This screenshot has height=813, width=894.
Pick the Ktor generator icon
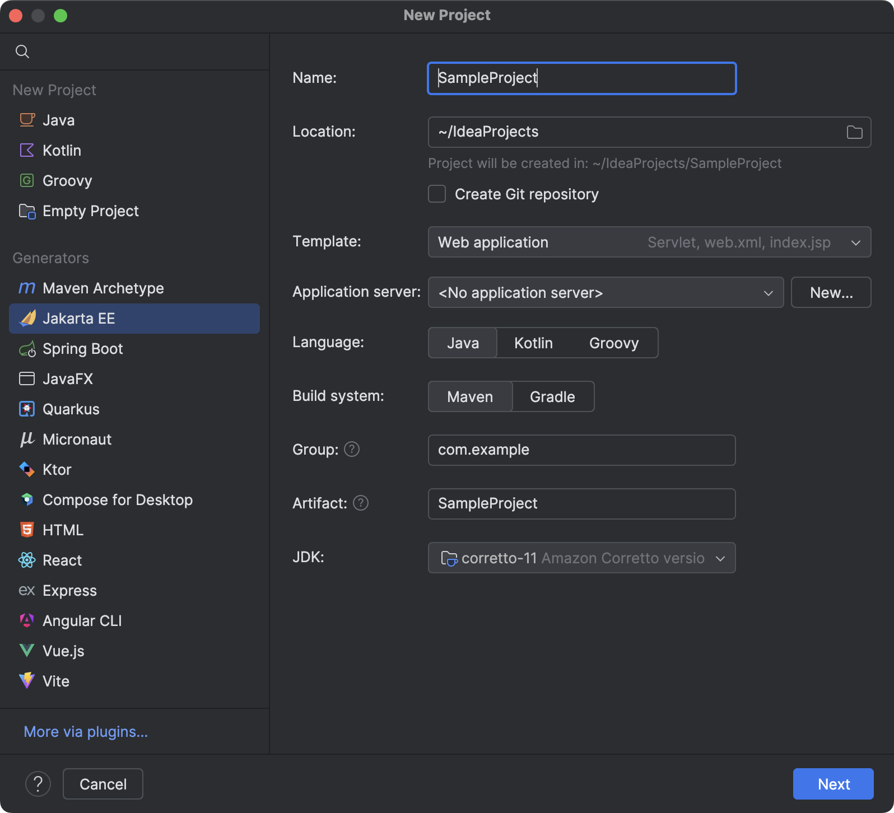pos(27,470)
